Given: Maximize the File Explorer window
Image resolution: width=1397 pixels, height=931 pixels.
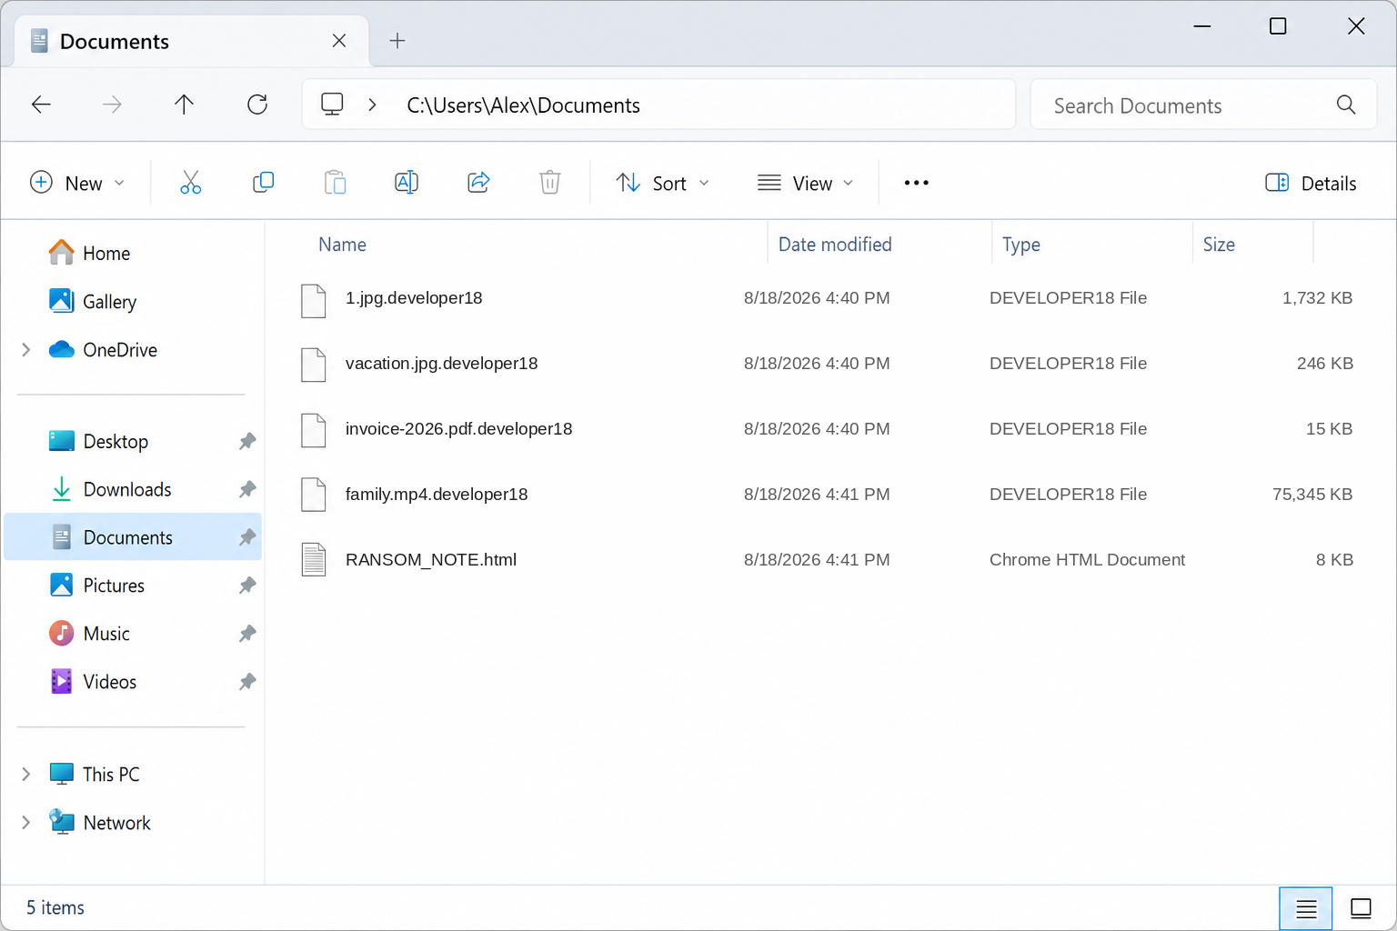Looking at the screenshot, I should (x=1278, y=26).
